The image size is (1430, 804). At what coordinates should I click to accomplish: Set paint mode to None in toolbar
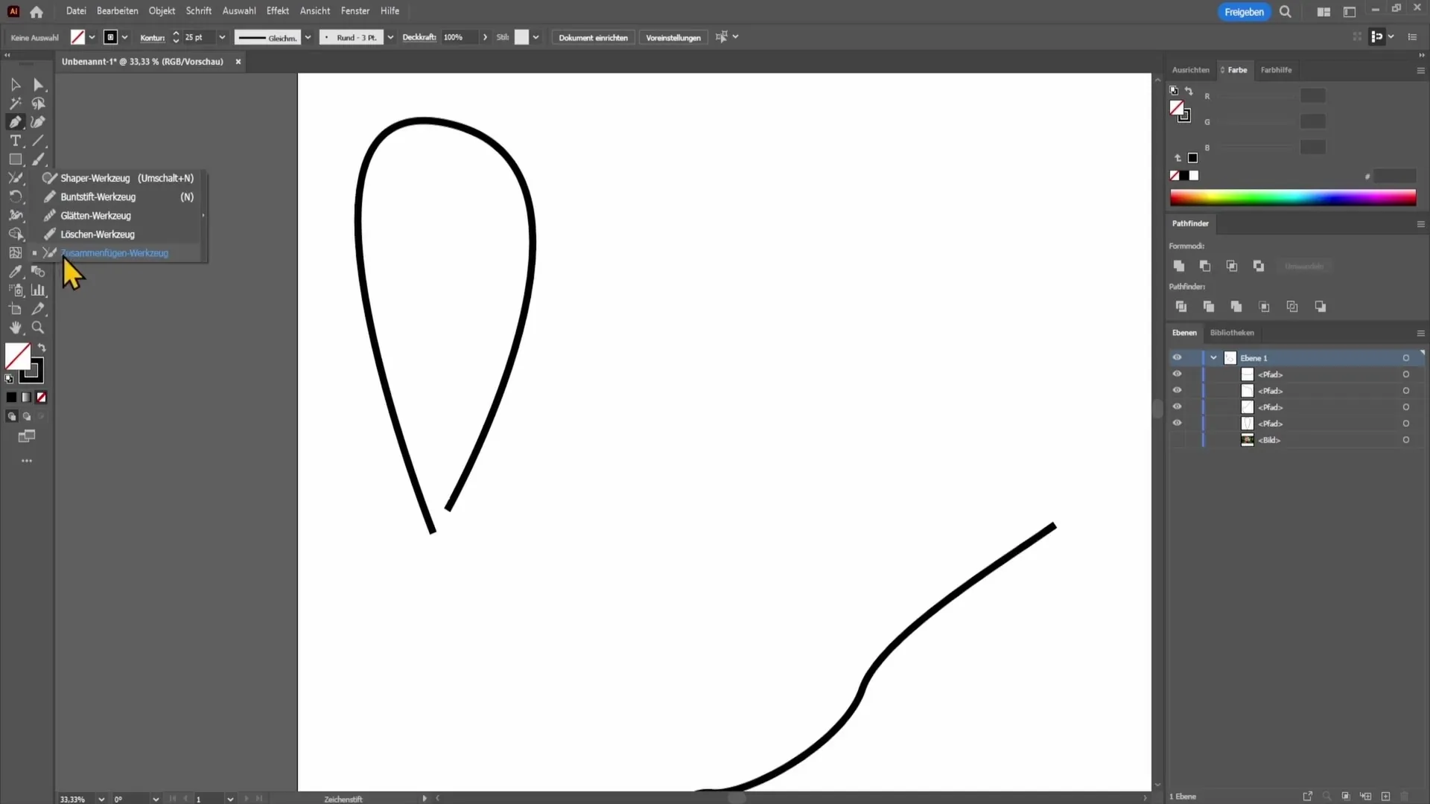(42, 398)
